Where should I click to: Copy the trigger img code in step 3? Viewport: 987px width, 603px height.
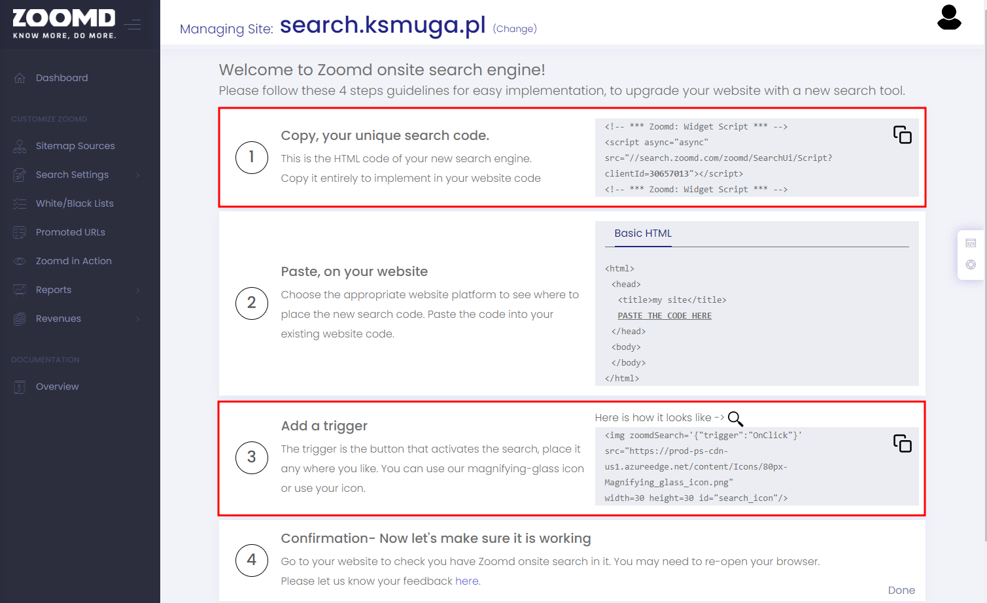[903, 443]
